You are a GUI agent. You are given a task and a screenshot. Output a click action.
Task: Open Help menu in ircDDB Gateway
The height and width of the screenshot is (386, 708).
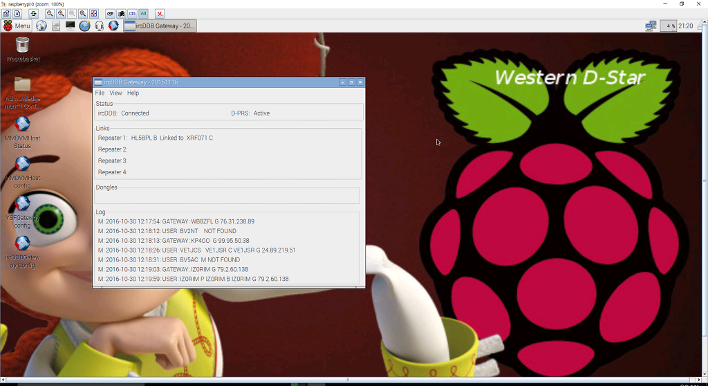(x=133, y=93)
